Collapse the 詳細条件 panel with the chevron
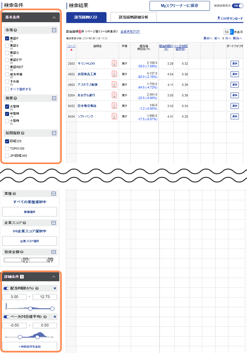Screen dimensions: 247x353 point(54,277)
